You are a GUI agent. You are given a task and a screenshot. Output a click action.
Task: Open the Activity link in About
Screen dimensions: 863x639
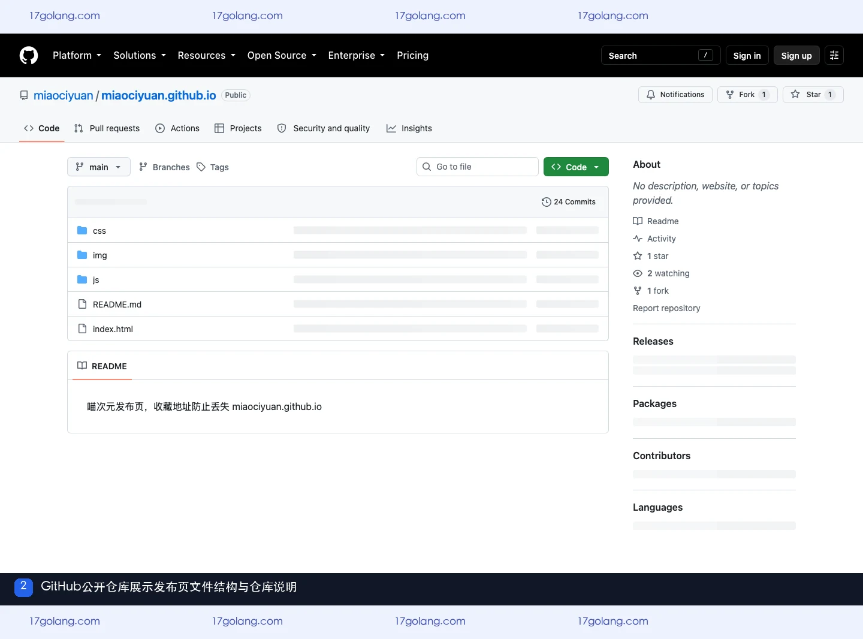click(x=654, y=239)
